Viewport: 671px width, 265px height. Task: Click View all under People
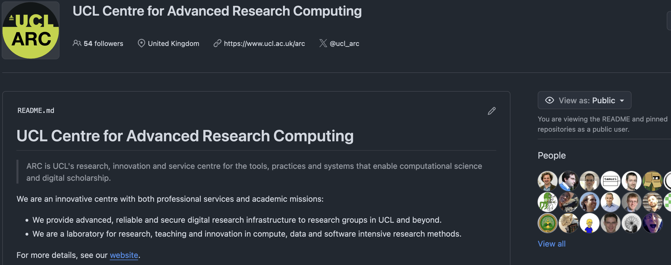(x=552, y=244)
